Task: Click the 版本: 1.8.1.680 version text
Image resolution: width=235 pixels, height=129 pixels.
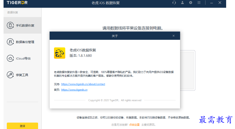Action: tap(81, 56)
